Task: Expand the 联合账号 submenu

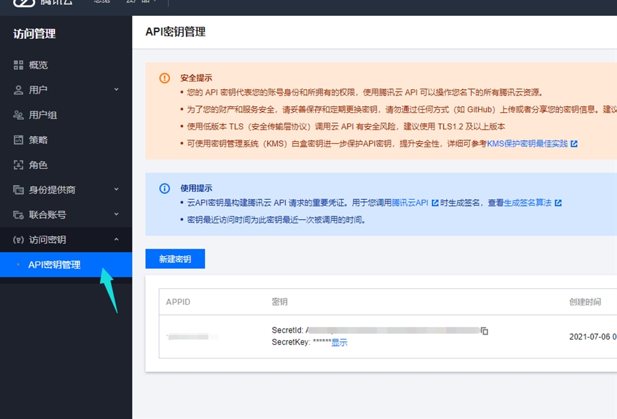Action: pos(116,214)
